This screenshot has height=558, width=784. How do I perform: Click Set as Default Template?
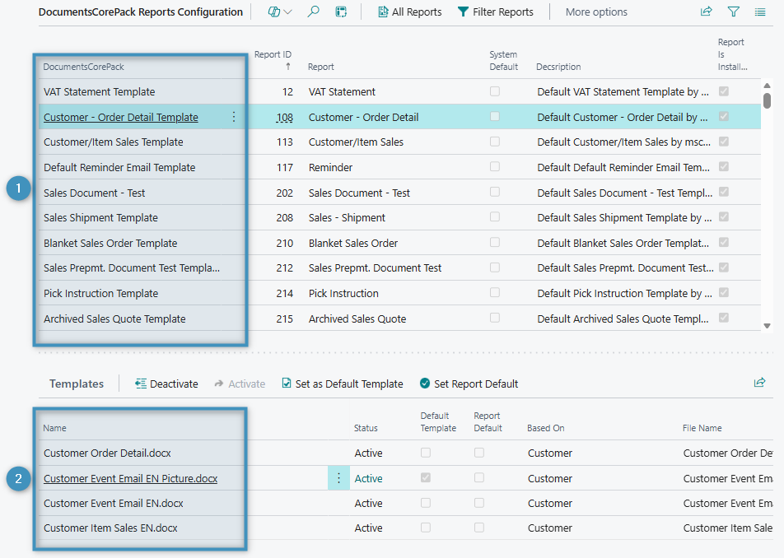[343, 384]
